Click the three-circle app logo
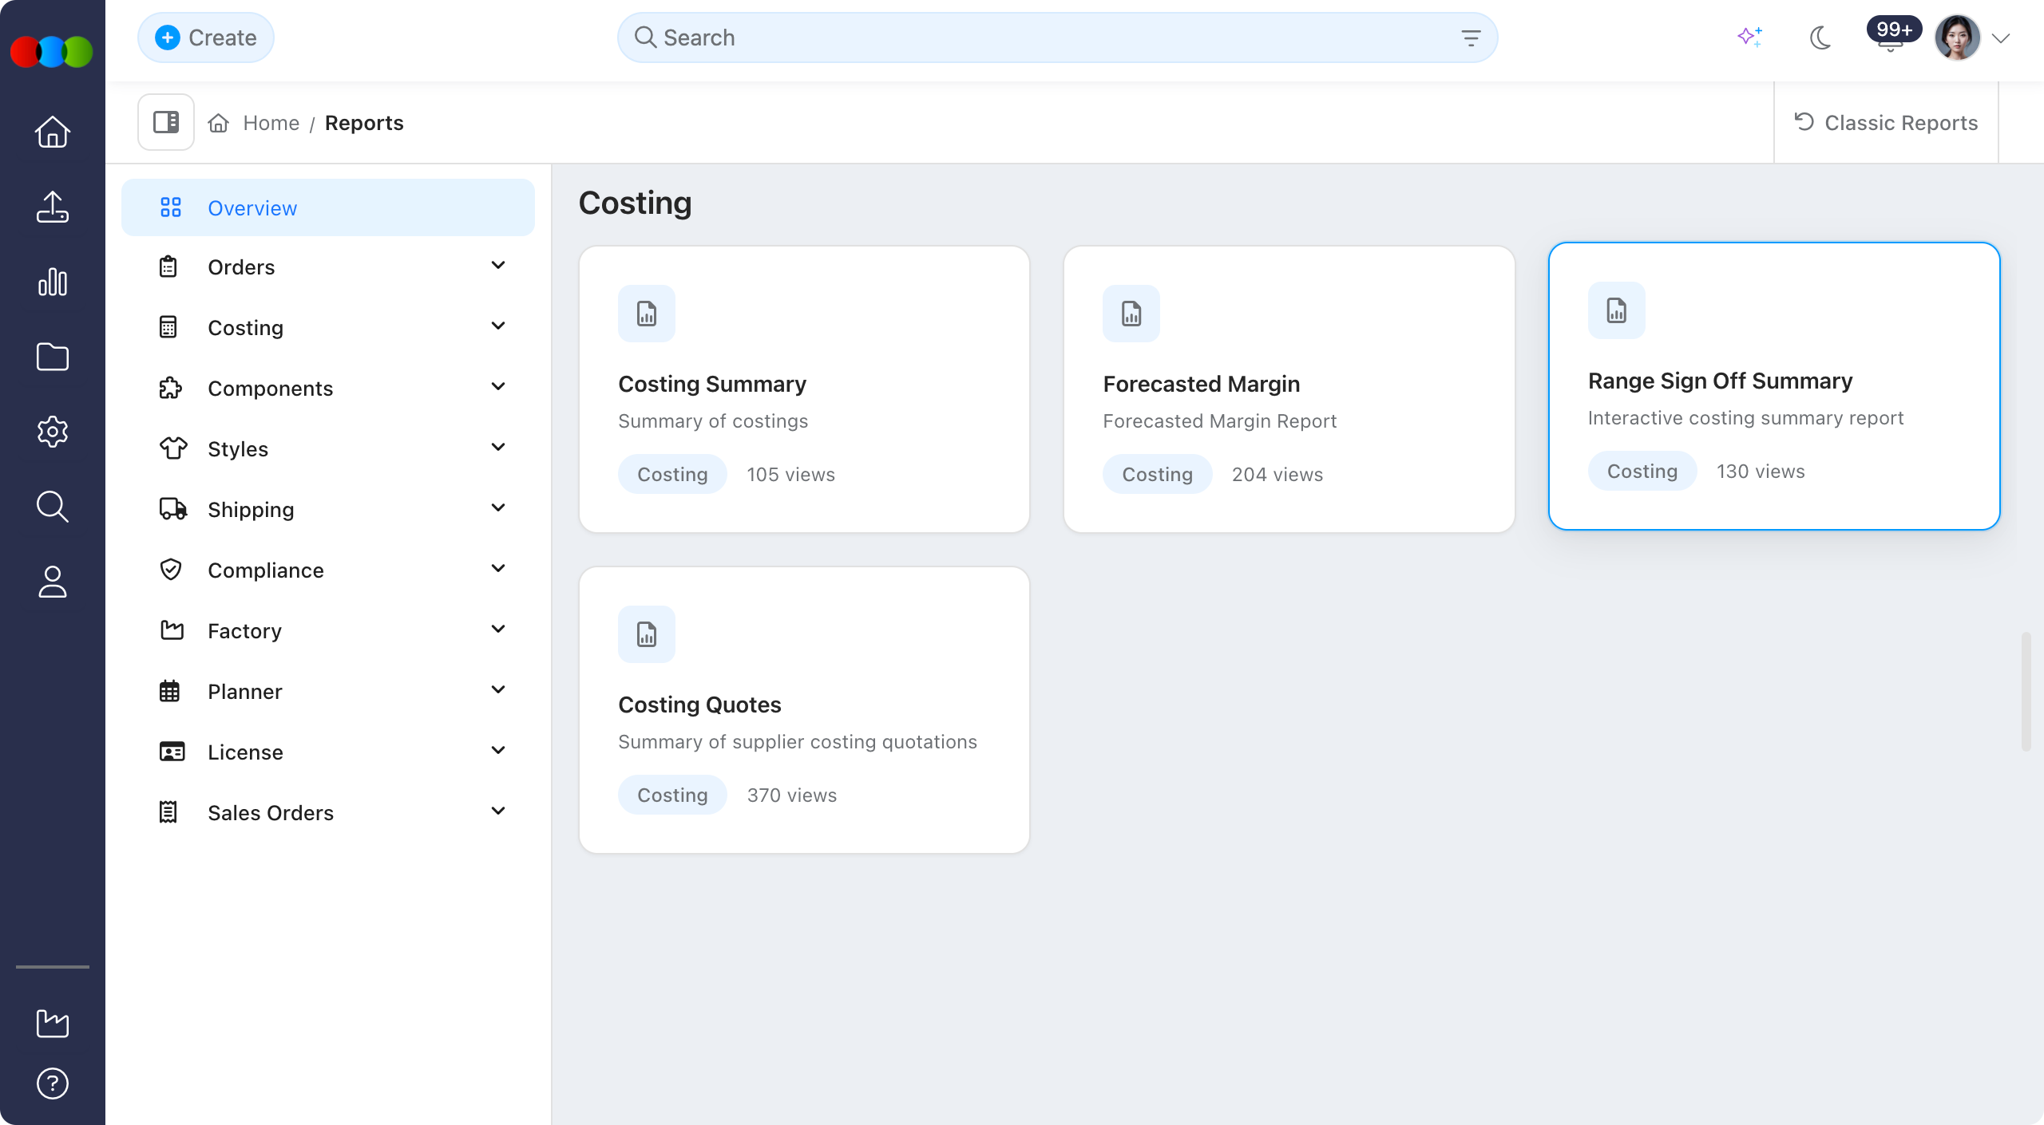Image resolution: width=2044 pixels, height=1125 pixels. [x=52, y=52]
